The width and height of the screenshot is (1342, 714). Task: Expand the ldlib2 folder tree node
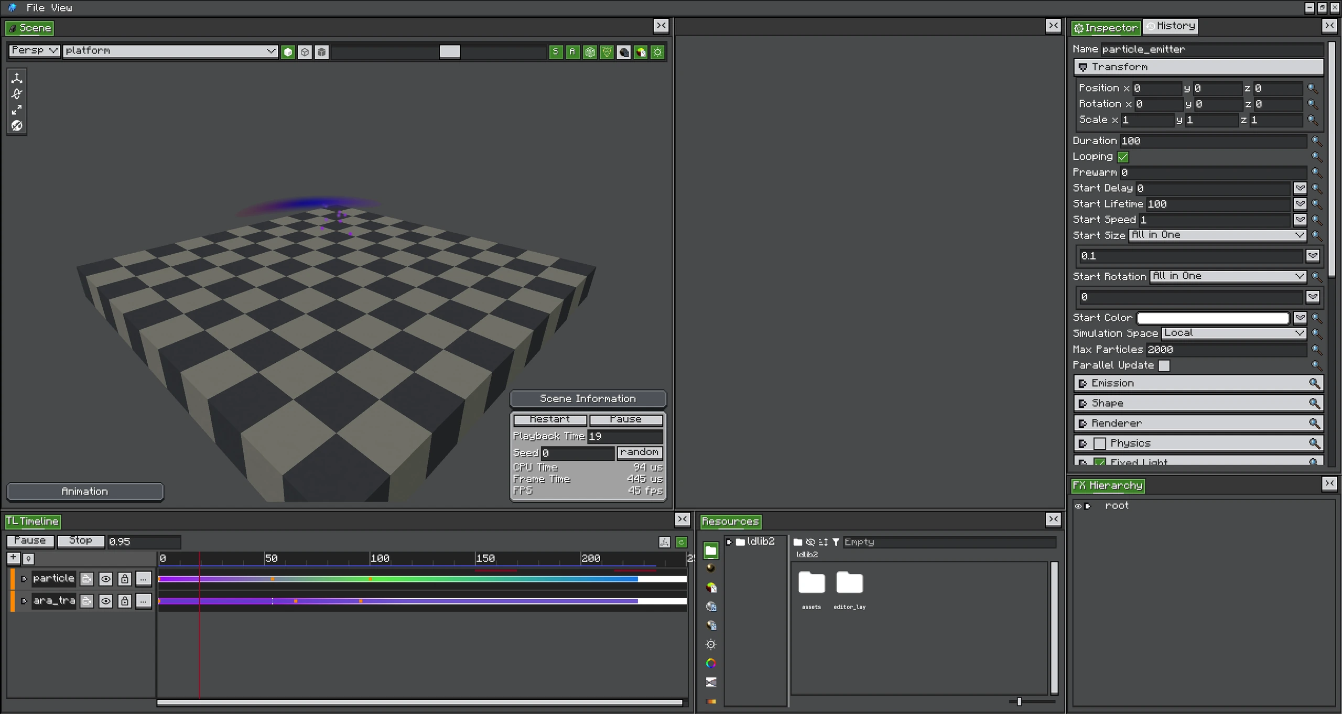click(729, 542)
